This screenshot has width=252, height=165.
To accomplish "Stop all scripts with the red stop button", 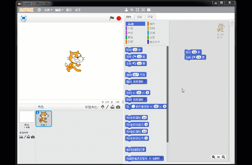I will click(x=119, y=18).
